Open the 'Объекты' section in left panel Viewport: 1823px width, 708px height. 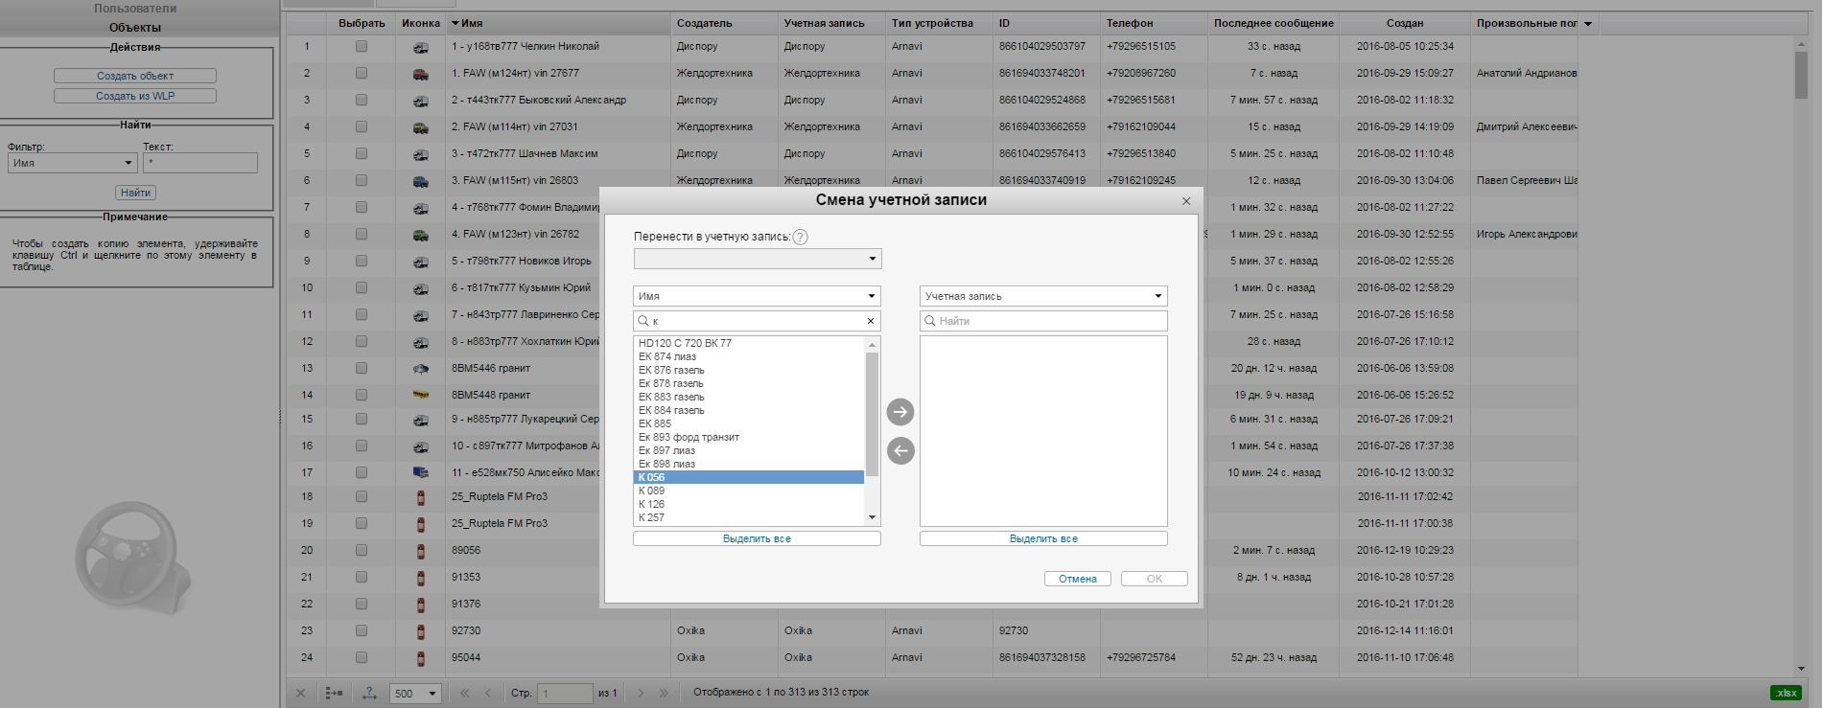[x=135, y=28]
